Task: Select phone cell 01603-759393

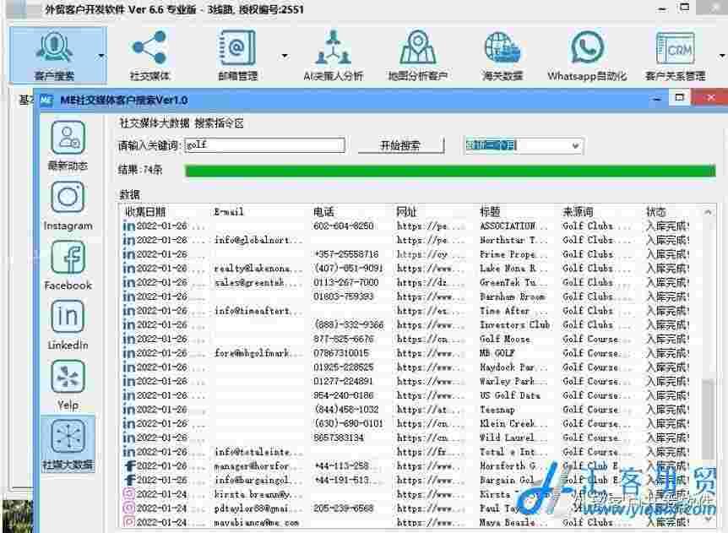Action: (344, 296)
